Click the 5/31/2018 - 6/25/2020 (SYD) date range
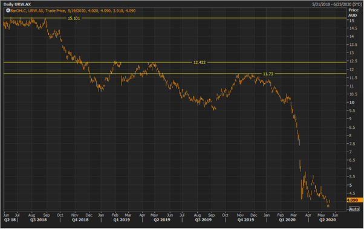 (336, 4)
